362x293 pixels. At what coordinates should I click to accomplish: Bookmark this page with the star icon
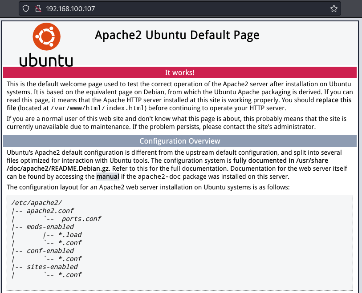[x=334, y=8]
